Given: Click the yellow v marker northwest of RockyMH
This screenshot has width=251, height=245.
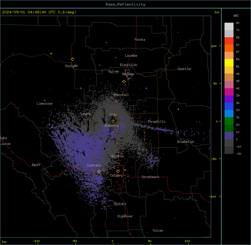Looking at the screenshot, I should pos(51,54).
